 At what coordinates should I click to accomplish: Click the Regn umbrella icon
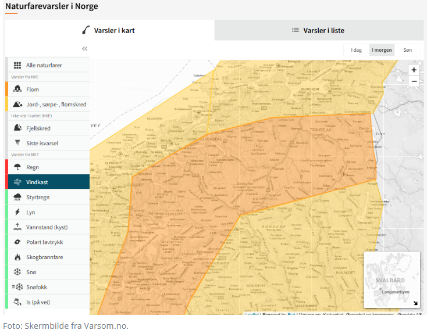[x=17, y=167]
